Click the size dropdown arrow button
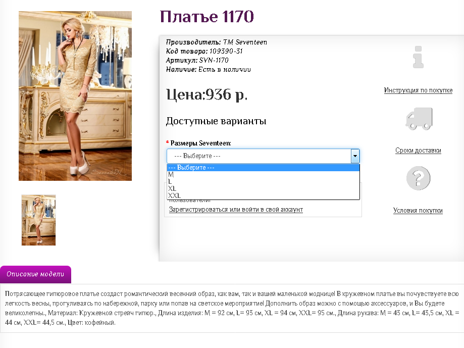 (x=355, y=156)
